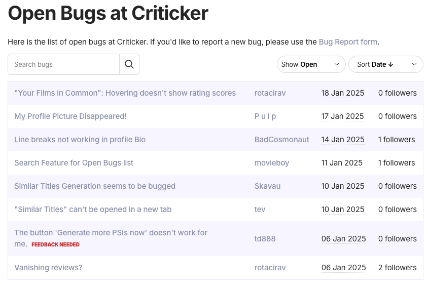This screenshot has width=428, height=291.
Task: Click 0 followers on Films in Common row
Action: pyautogui.click(x=398, y=93)
